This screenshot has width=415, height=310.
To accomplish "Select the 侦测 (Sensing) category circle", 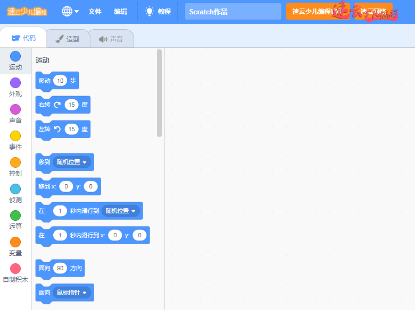I will (x=15, y=189).
